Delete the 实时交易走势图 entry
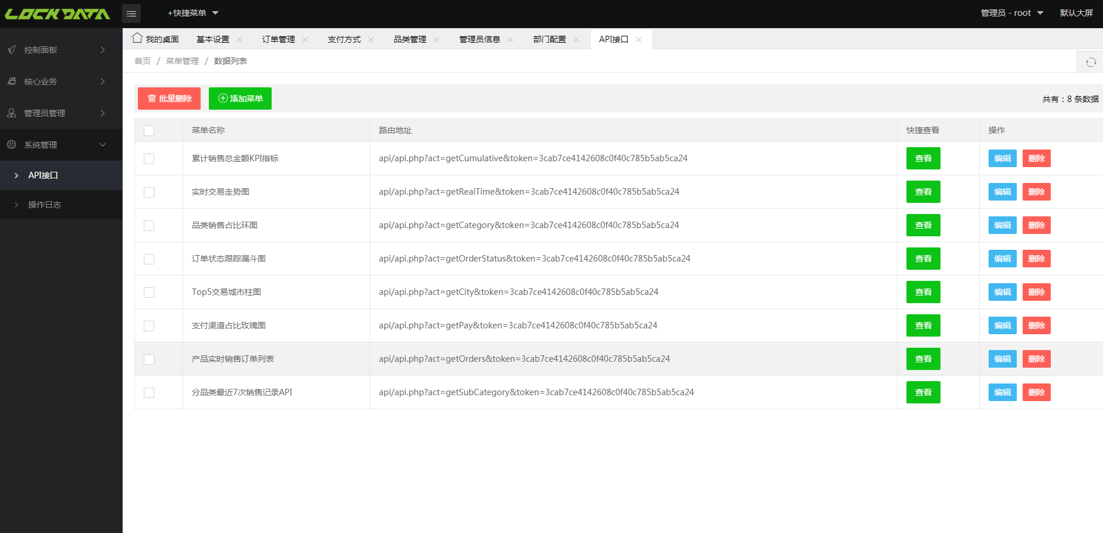1103x533 pixels. tap(1037, 192)
